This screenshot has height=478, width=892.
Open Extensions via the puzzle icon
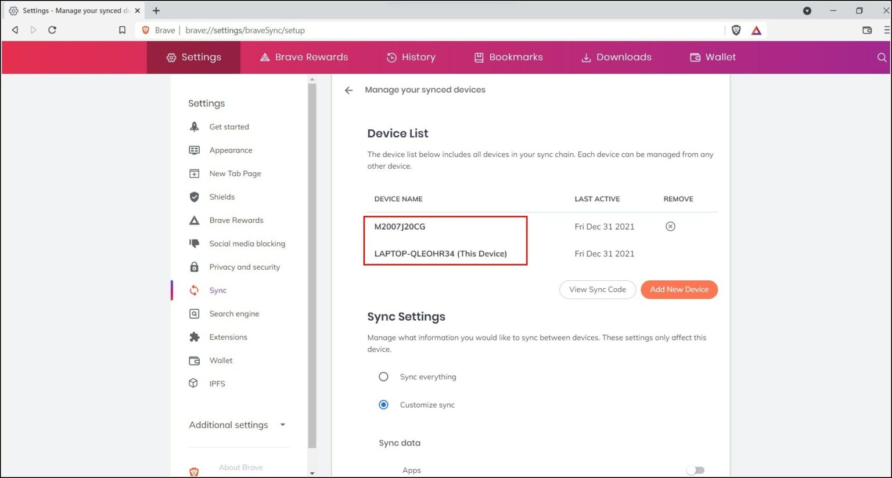pos(194,337)
